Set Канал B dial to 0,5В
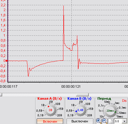The width and height of the screenshot is (128, 124). coord(69,111)
